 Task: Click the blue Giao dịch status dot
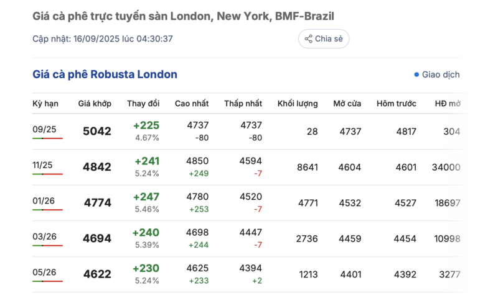click(x=416, y=74)
